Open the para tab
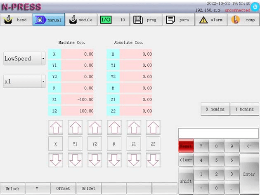 (179, 20)
